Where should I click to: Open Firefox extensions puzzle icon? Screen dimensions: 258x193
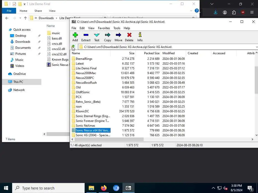[x=234, y=12]
